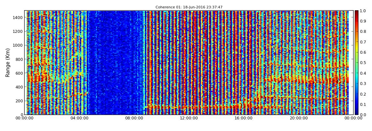This screenshot has height=131, width=372.
Task: Click the green middle of the colorbar
Action: [x=356, y=62]
